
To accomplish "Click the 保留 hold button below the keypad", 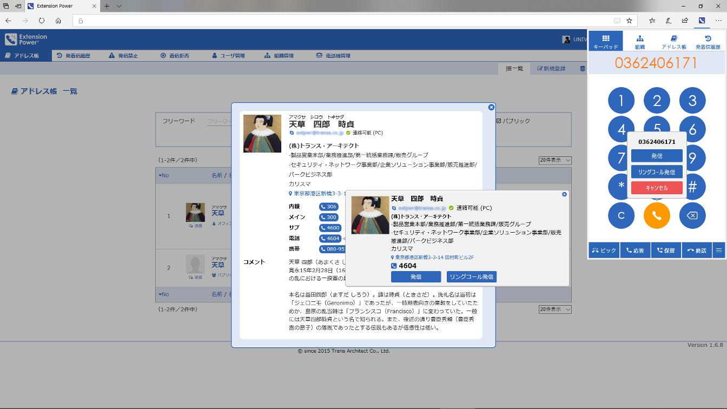I will pos(665,250).
